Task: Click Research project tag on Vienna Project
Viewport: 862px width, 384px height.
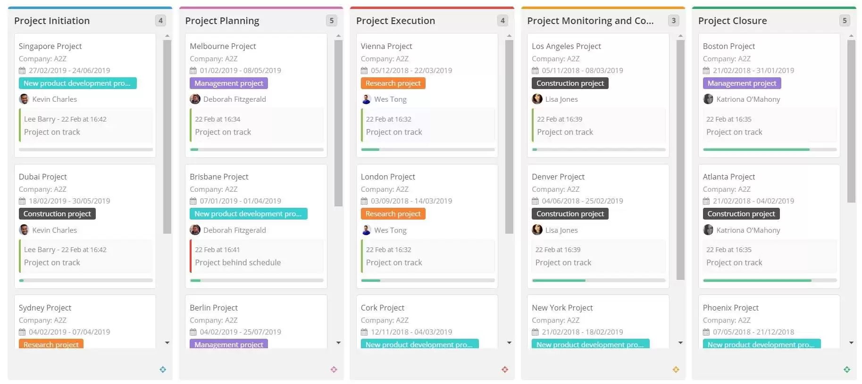Action: [393, 83]
